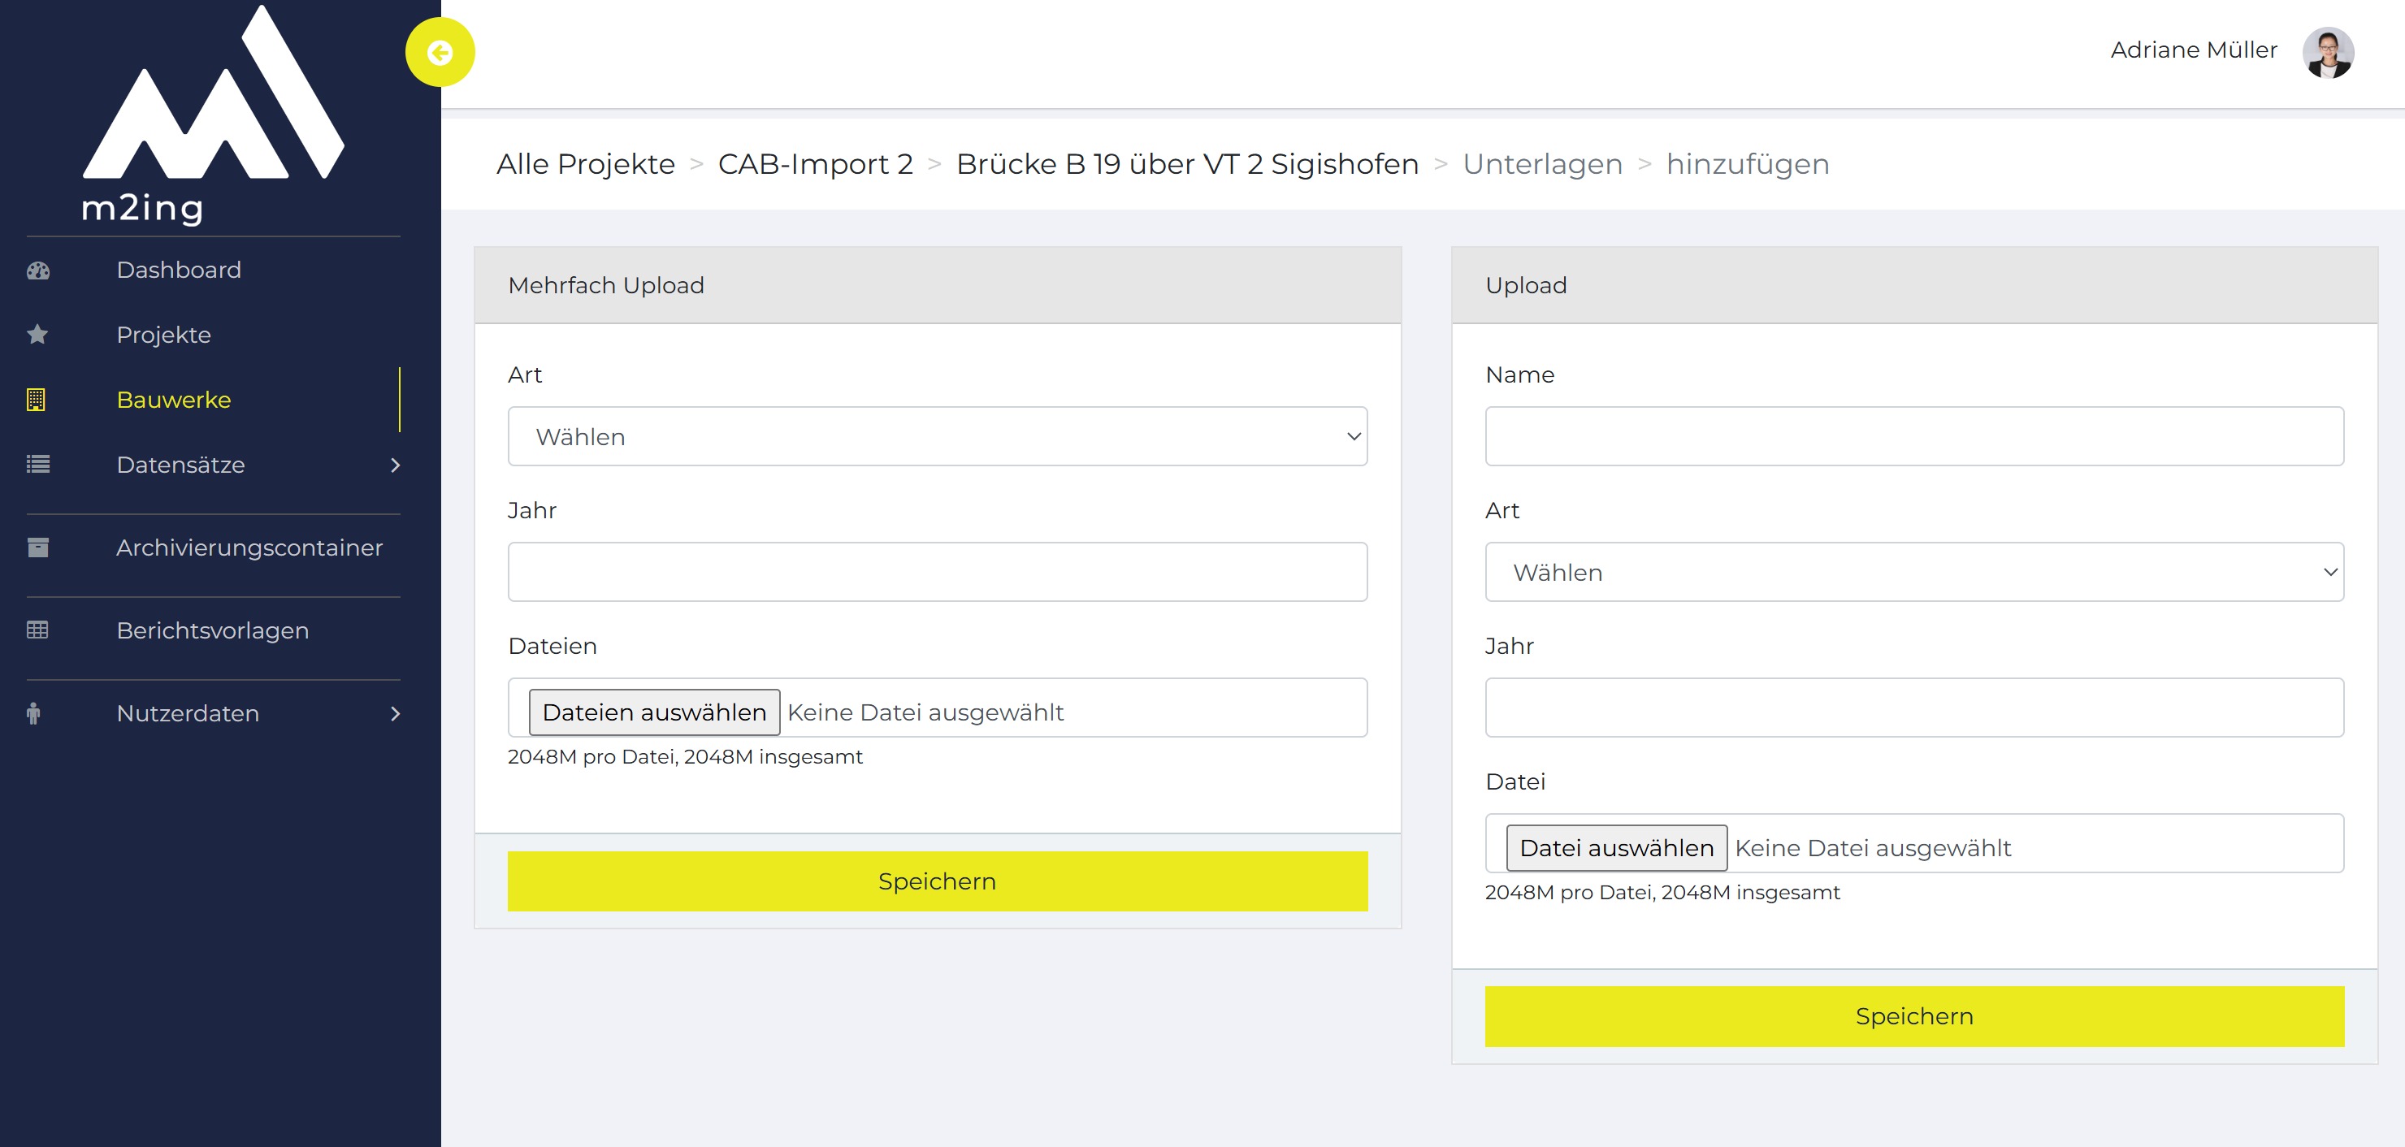Click the Dateien label
Screen dimensions: 2405x1147
(x=552, y=646)
